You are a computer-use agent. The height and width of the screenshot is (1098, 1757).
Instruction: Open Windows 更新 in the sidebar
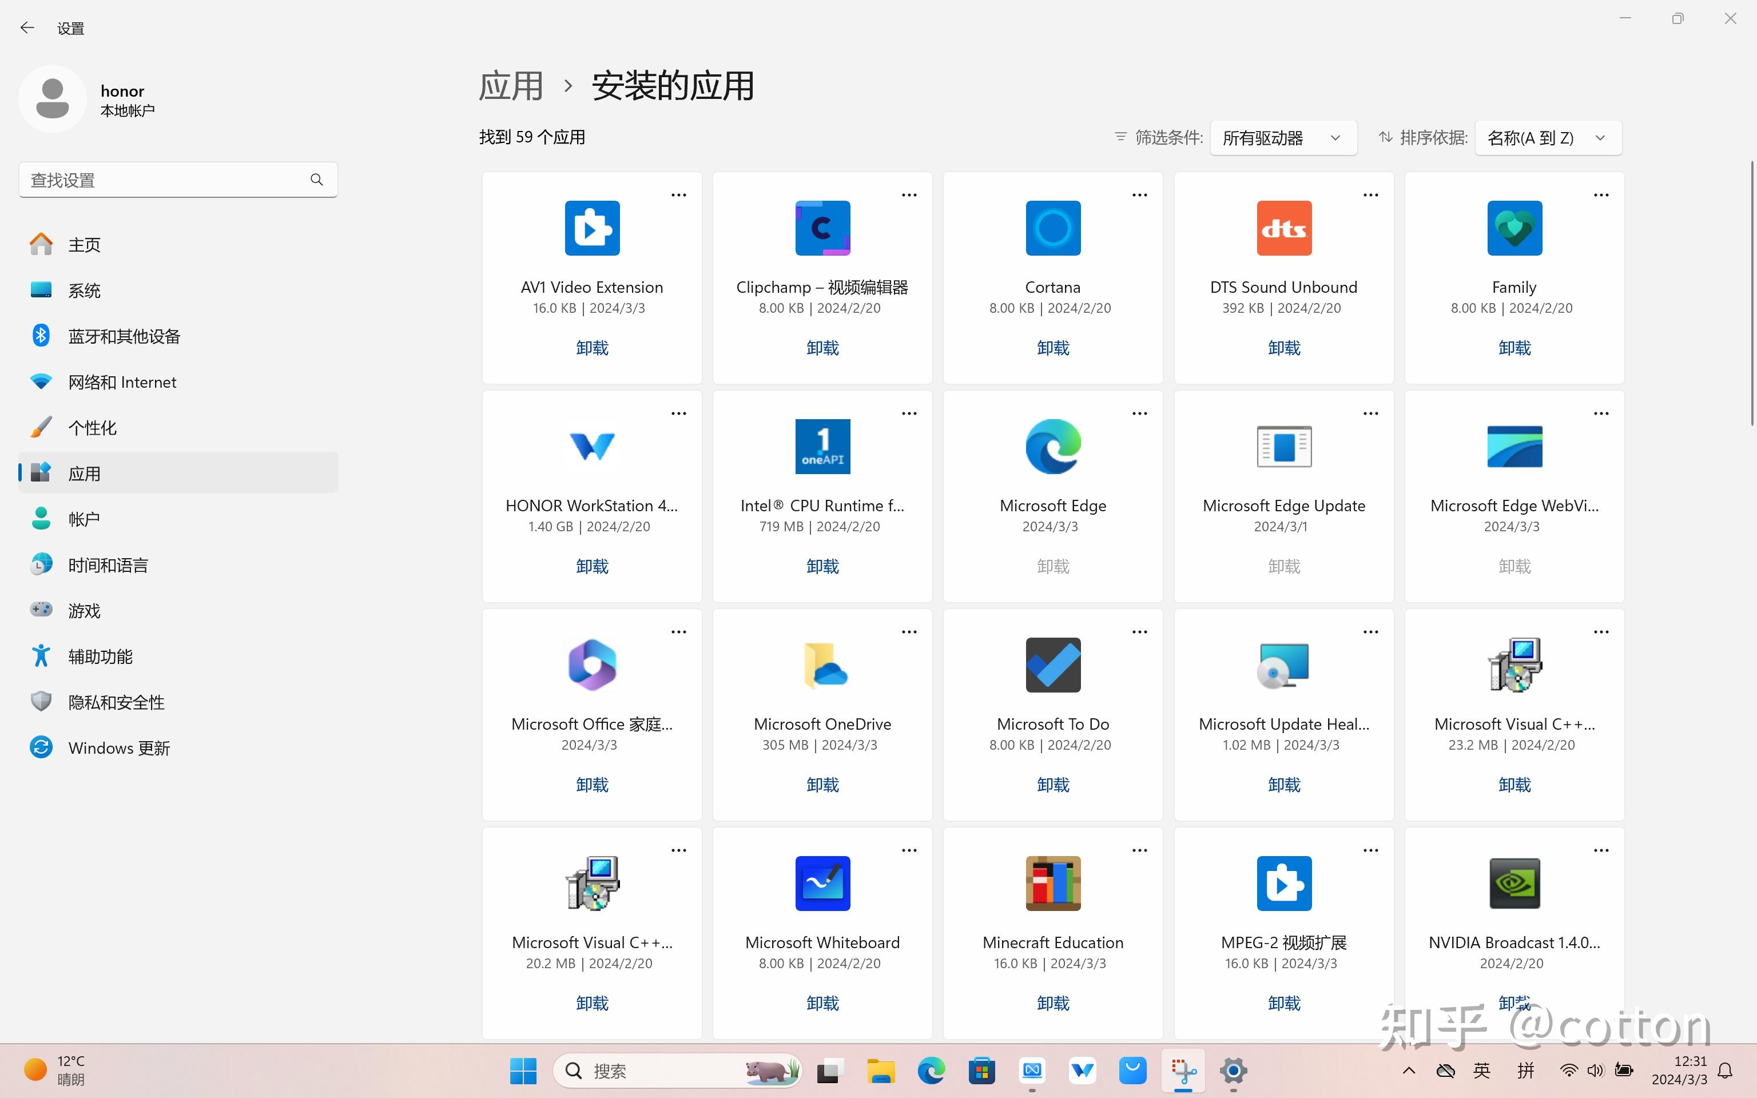click(x=178, y=748)
